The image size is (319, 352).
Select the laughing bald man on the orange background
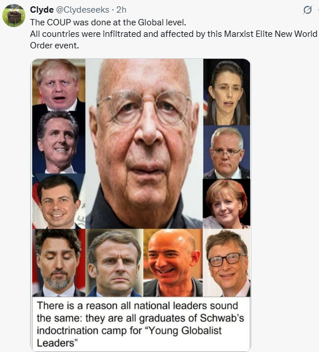173,263
